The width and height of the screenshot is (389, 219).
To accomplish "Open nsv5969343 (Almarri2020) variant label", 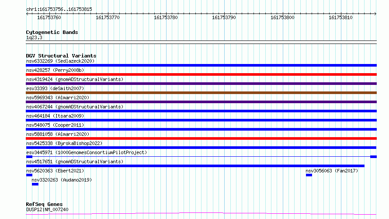I will (58, 98).
